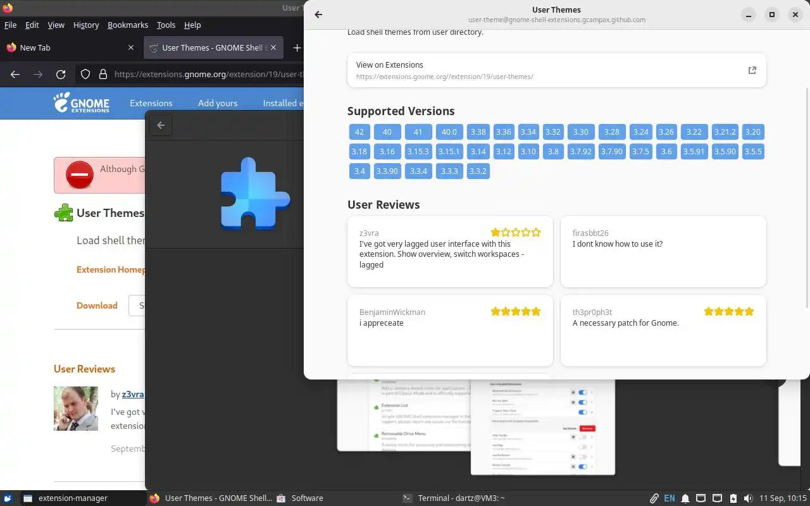Click the firasbbt26 review card
The height and width of the screenshot is (506, 810).
[663, 251]
